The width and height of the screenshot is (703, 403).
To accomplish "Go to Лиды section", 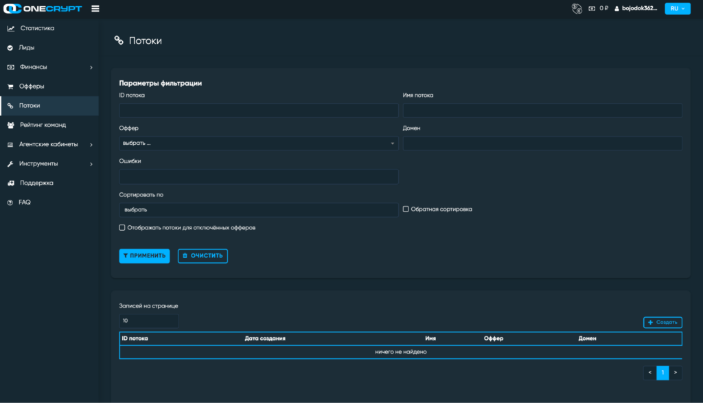I will tap(27, 47).
